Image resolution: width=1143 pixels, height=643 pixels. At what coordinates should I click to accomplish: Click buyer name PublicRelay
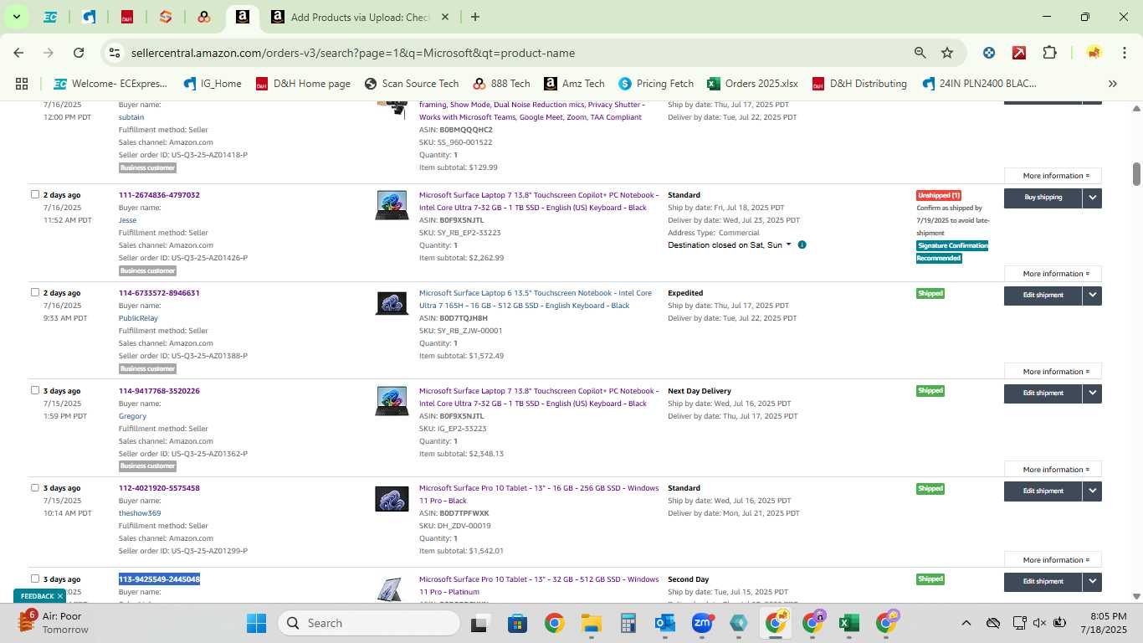pos(138,318)
